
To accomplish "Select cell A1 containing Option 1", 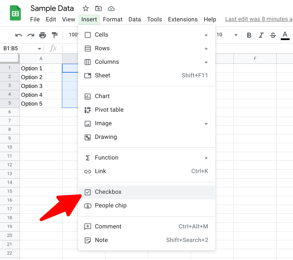I will pos(41,68).
